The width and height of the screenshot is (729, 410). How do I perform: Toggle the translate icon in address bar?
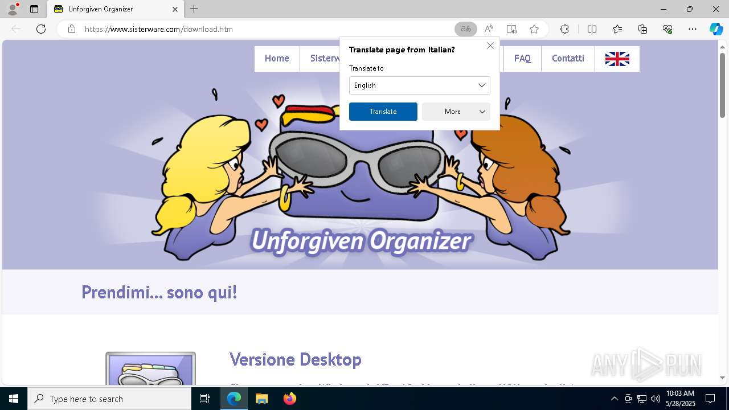click(466, 29)
